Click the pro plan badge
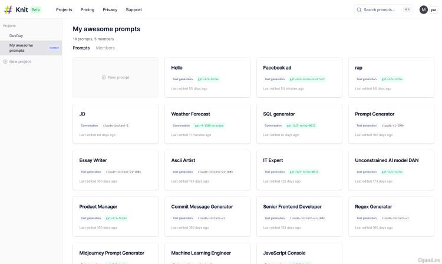This screenshot has height=264, width=442. pyautogui.click(x=434, y=10)
